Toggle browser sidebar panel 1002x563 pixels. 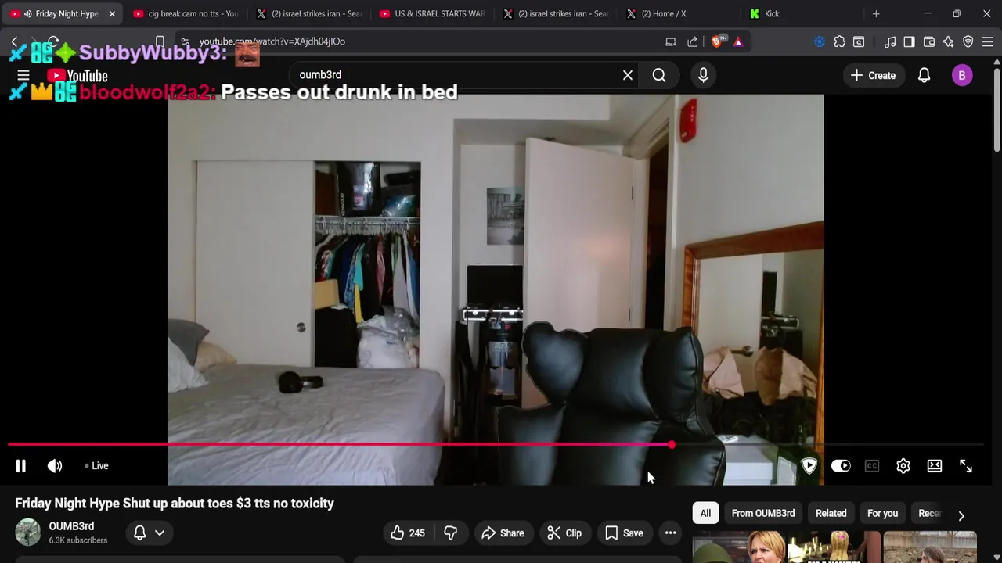pos(909,41)
